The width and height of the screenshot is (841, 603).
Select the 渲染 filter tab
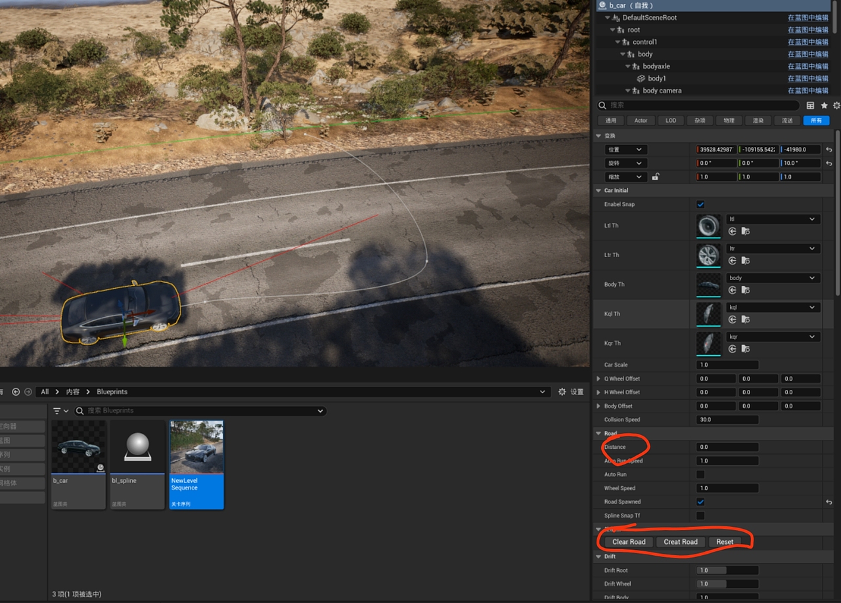(758, 121)
